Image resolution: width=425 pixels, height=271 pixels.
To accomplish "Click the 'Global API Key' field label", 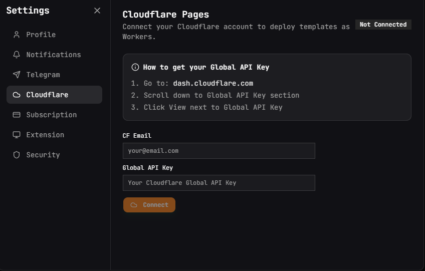I will coord(148,168).
